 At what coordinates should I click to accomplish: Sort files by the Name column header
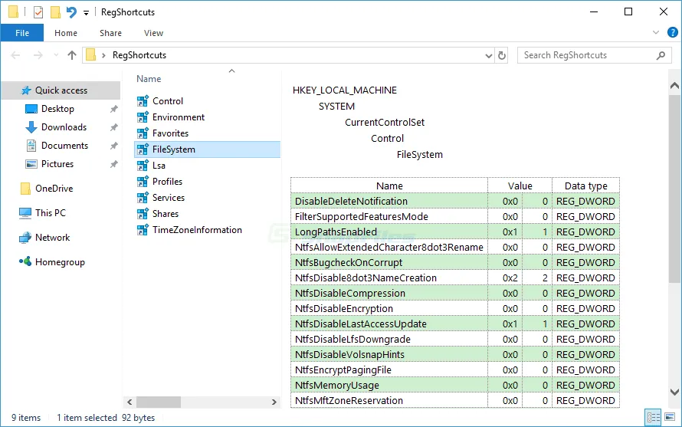click(149, 79)
